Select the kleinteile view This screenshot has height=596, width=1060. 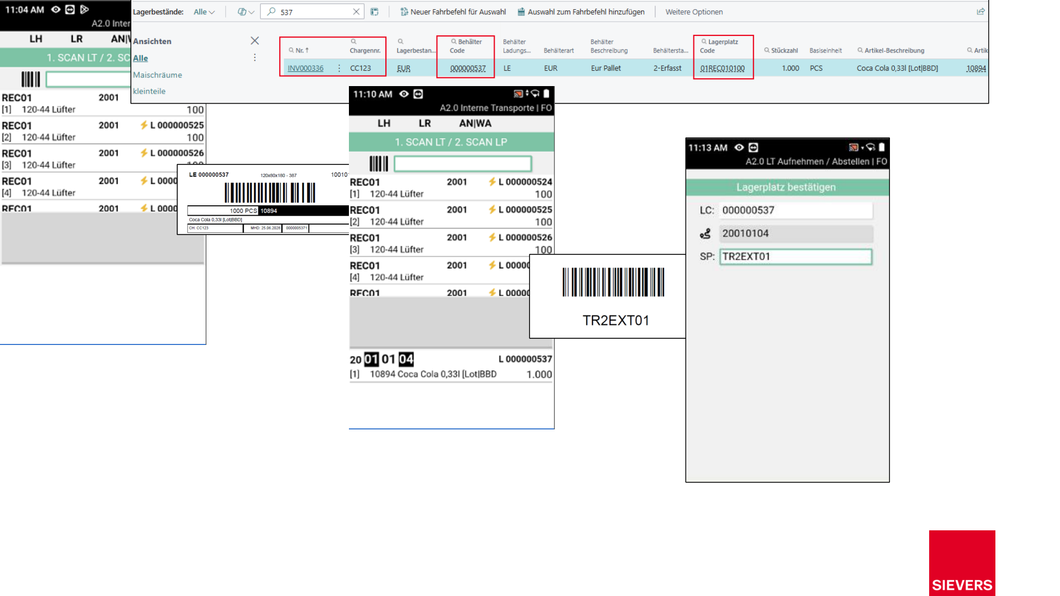[149, 91]
